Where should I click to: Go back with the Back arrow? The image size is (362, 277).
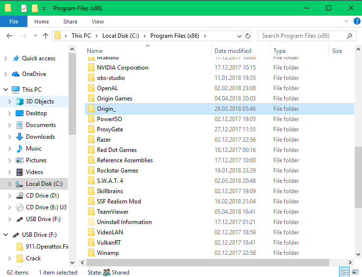coord(9,36)
